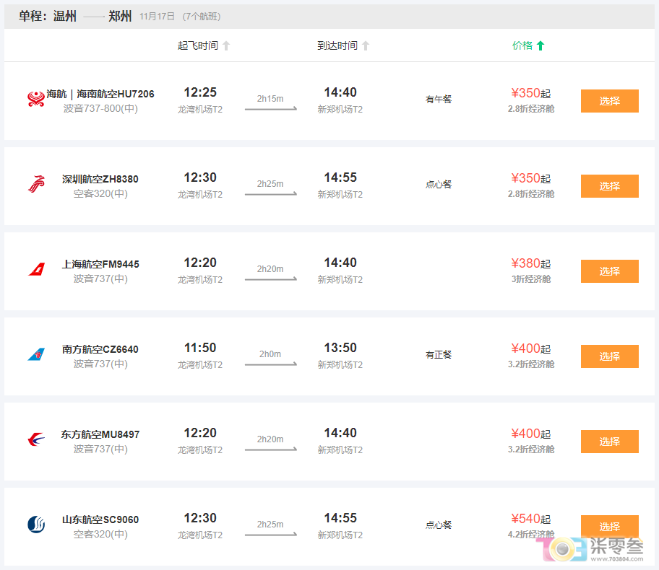The height and width of the screenshot is (570, 659).
Task: Click the ¥540 price for SC9060
Action: coord(526,519)
